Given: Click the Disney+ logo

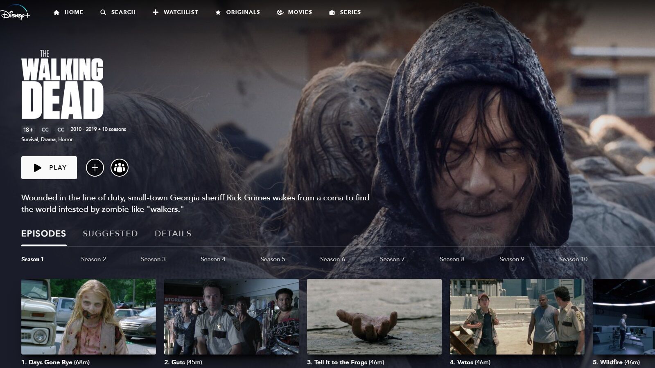Looking at the screenshot, I should pyautogui.click(x=15, y=12).
